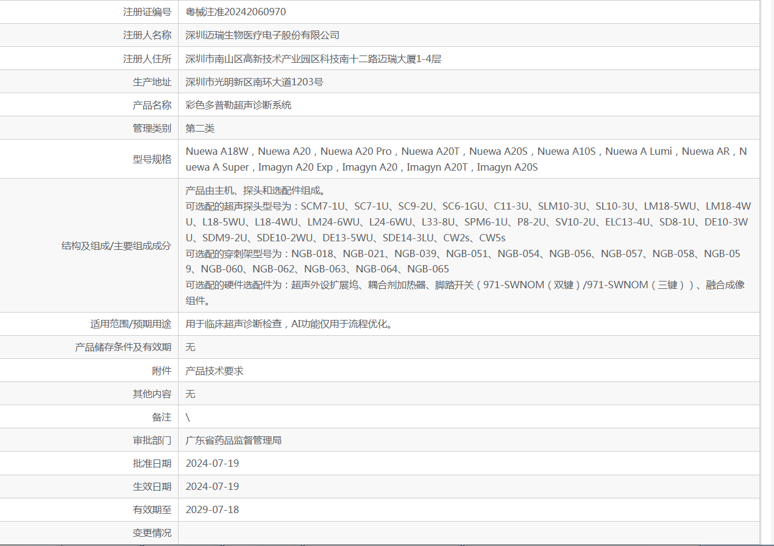Click the 管理类别 label

pyautogui.click(x=152, y=128)
